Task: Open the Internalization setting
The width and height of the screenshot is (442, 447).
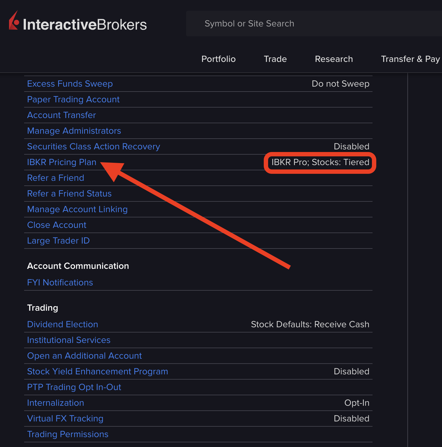Action: coord(56,403)
